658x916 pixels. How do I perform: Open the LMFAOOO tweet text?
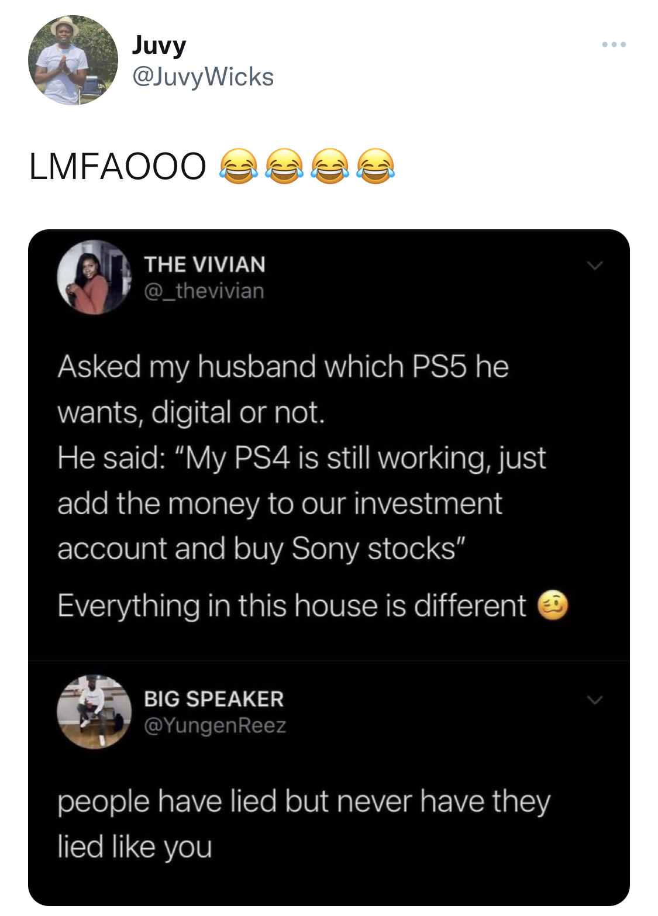pos(118,166)
